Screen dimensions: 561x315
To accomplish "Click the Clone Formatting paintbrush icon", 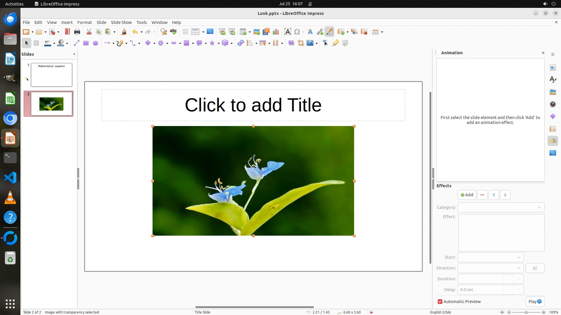I will pyautogui.click(x=124, y=32).
